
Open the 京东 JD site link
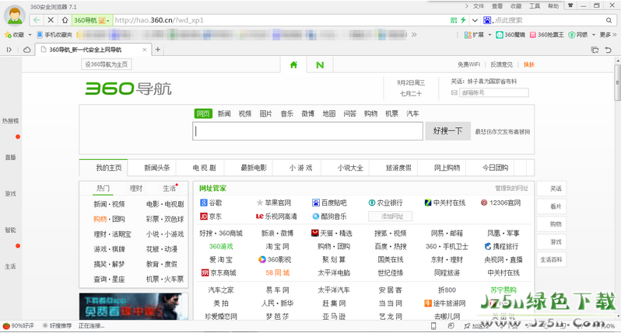[211, 216]
